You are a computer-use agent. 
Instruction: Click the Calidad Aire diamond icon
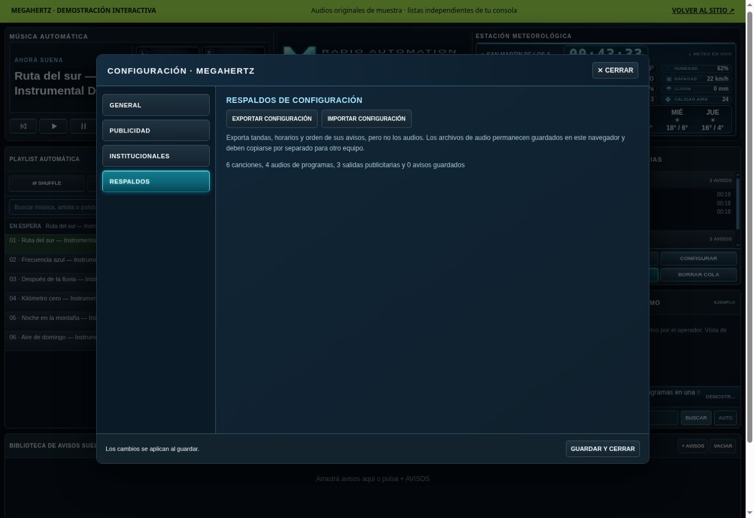tap(668, 99)
